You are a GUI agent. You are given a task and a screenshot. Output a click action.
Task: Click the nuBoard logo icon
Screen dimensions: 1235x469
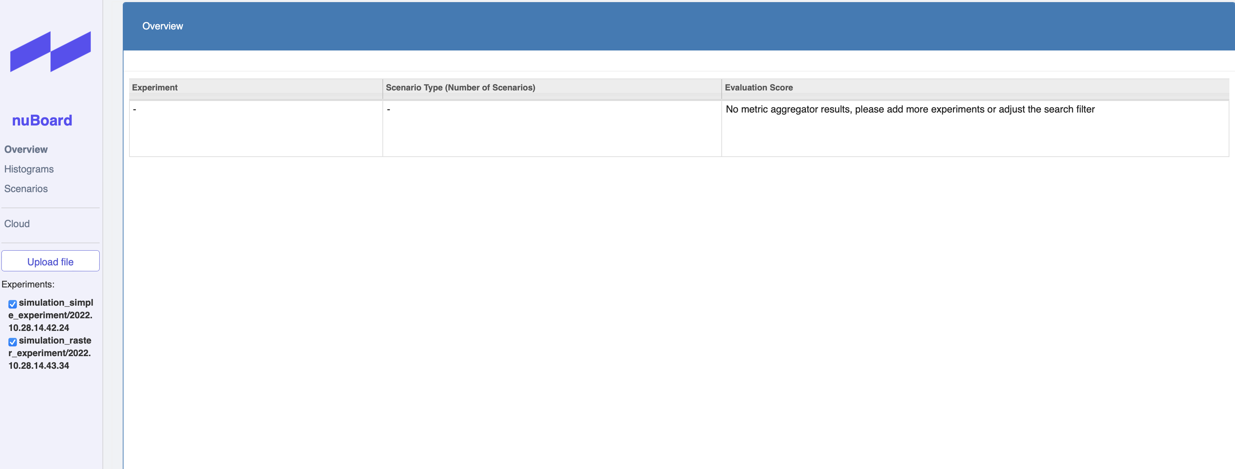pyautogui.click(x=50, y=52)
